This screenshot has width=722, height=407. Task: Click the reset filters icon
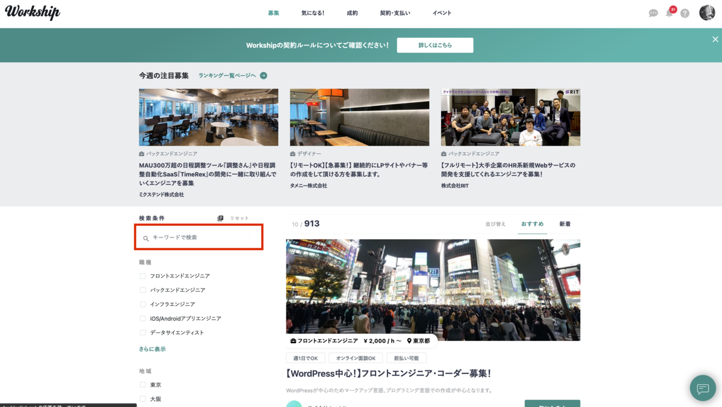point(220,218)
